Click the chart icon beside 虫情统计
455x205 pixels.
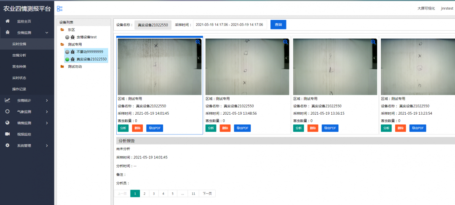(x=8, y=100)
